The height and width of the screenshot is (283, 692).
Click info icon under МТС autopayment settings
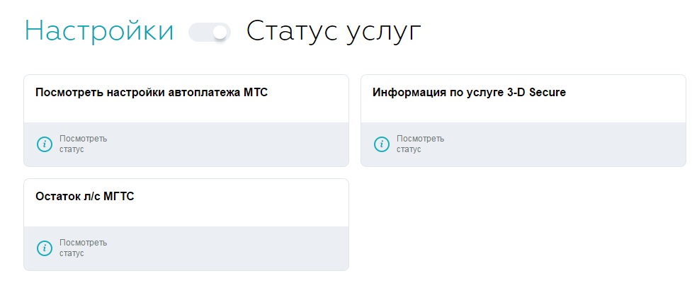(x=45, y=144)
